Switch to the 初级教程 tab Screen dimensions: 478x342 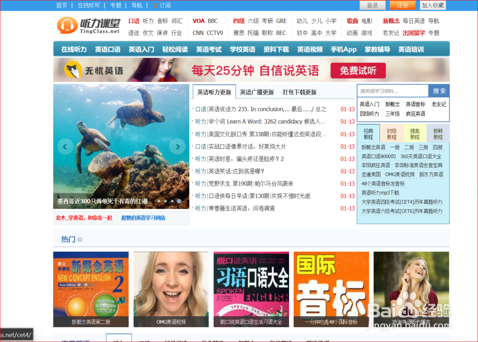[x=391, y=133]
